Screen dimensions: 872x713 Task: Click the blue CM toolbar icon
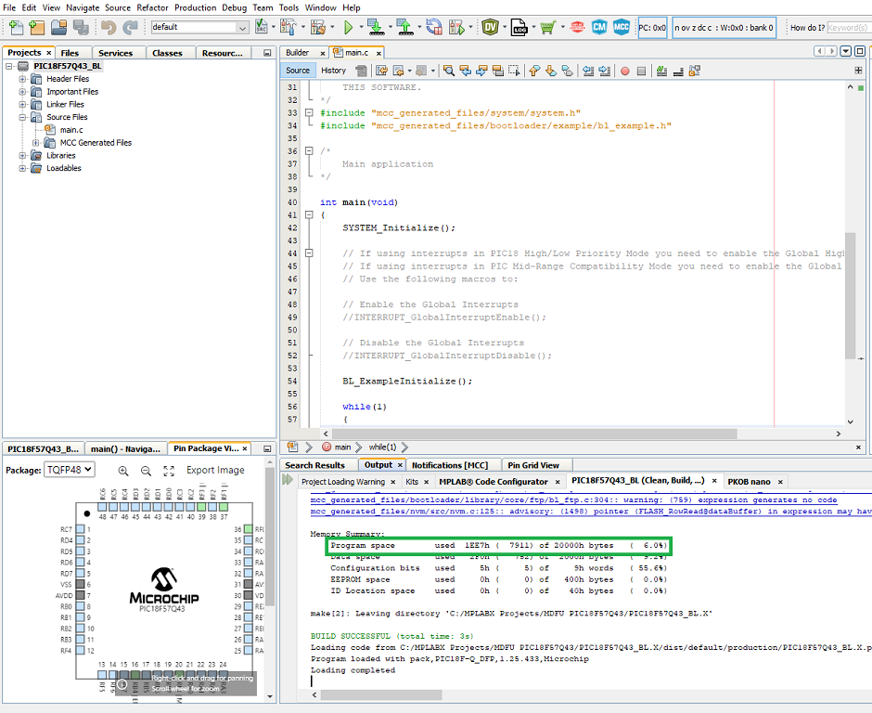point(599,28)
